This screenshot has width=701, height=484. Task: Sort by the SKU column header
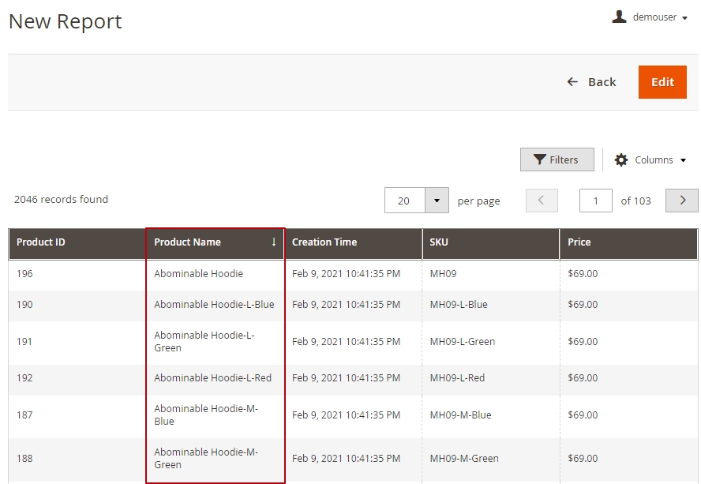(439, 242)
